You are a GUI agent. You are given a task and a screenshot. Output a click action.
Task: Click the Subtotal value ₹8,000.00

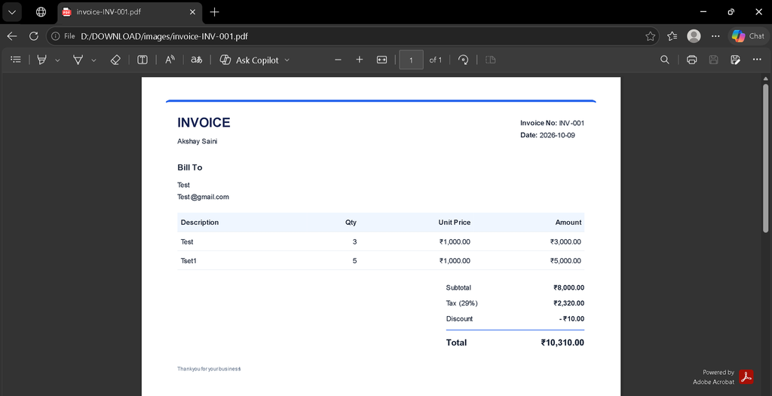(x=568, y=287)
